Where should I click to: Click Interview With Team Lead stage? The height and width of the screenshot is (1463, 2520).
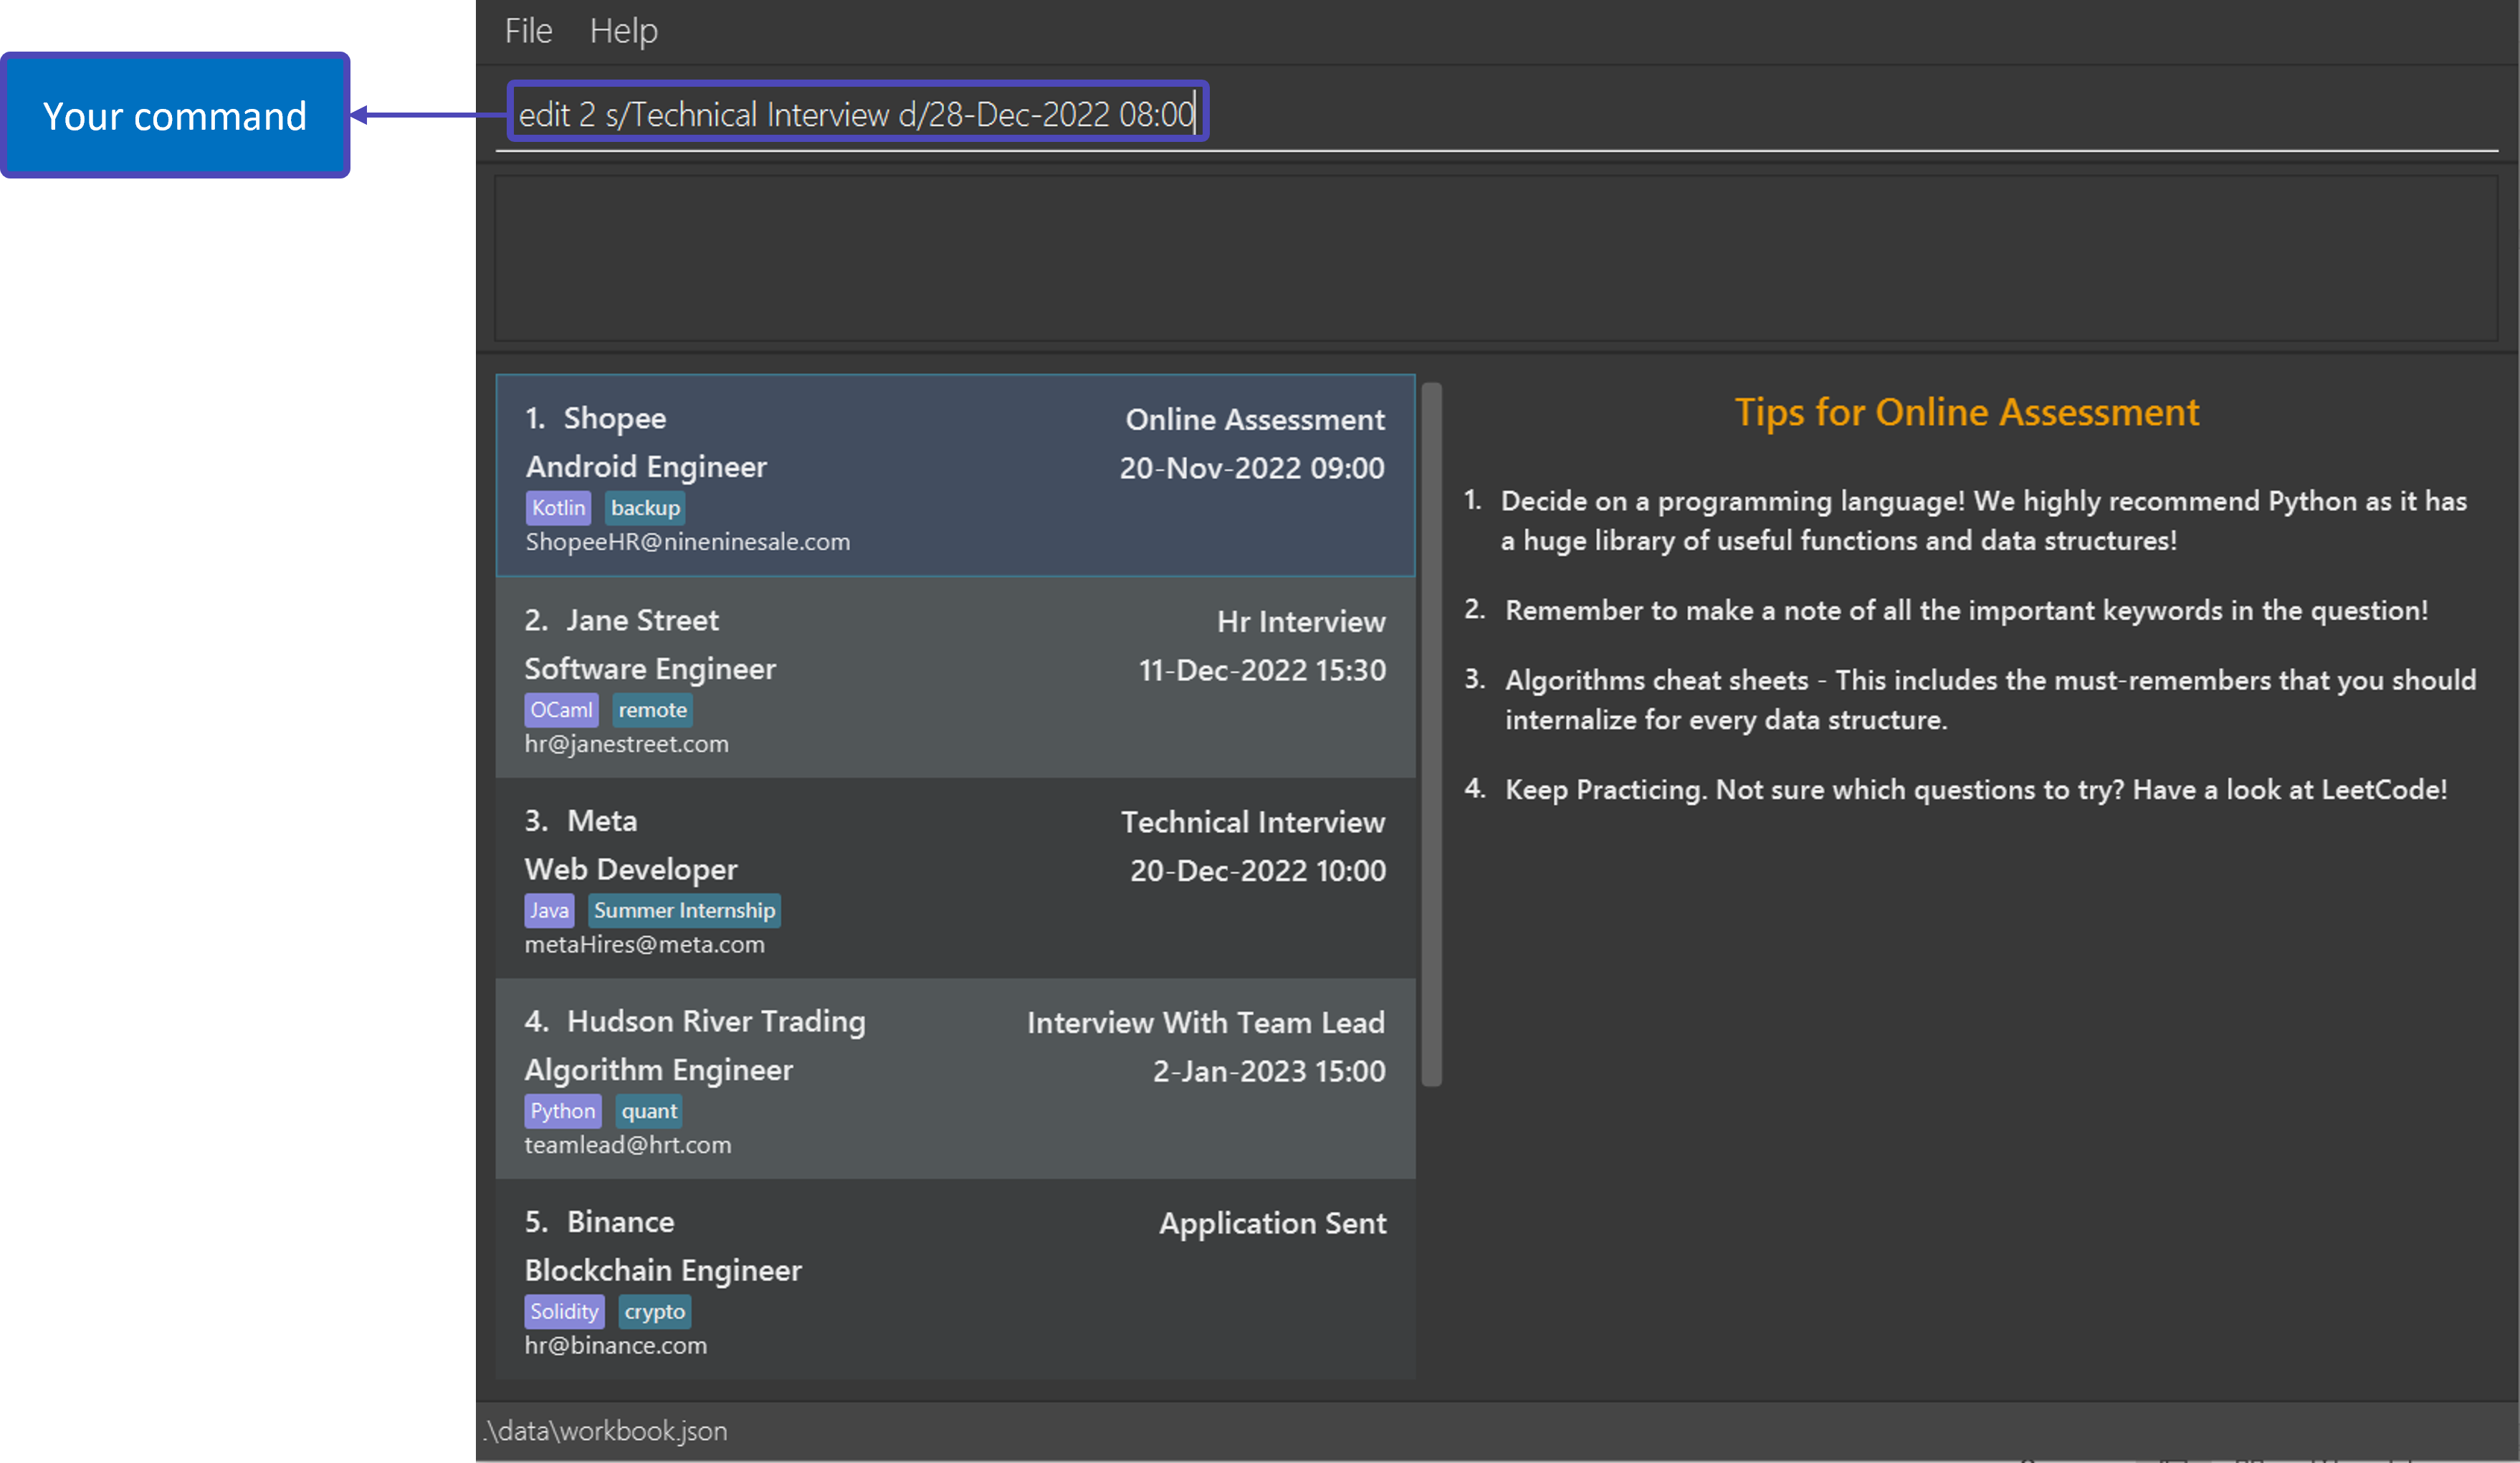1206,1023
